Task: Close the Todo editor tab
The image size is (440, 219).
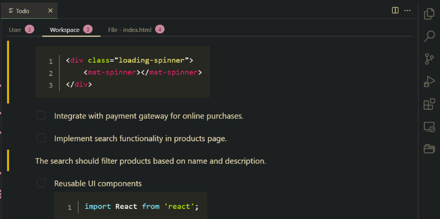Action: pyautogui.click(x=50, y=11)
